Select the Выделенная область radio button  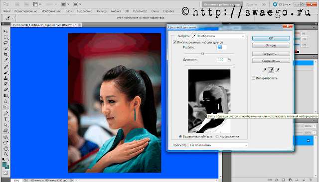(x=180, y=136)
